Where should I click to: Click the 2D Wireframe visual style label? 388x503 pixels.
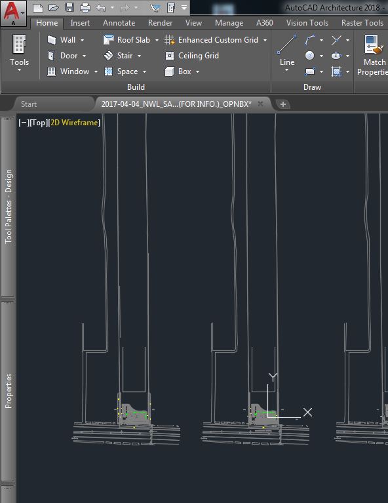coord(75,122)
